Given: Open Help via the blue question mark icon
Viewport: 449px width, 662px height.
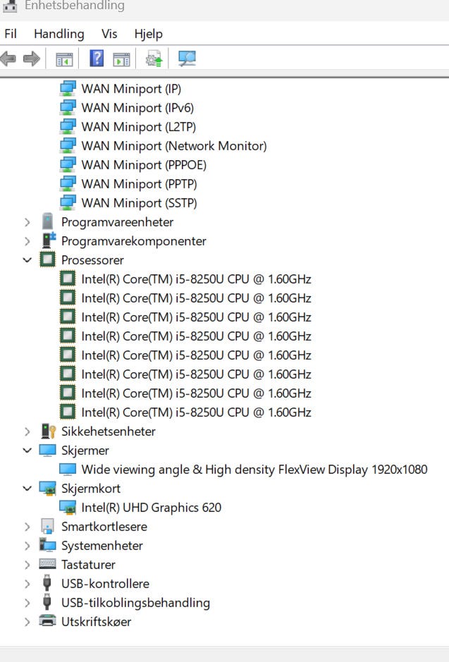Looking at the screenshot, I should 97,59.
